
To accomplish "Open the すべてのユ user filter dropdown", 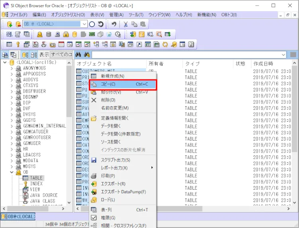I will point(61,55).
